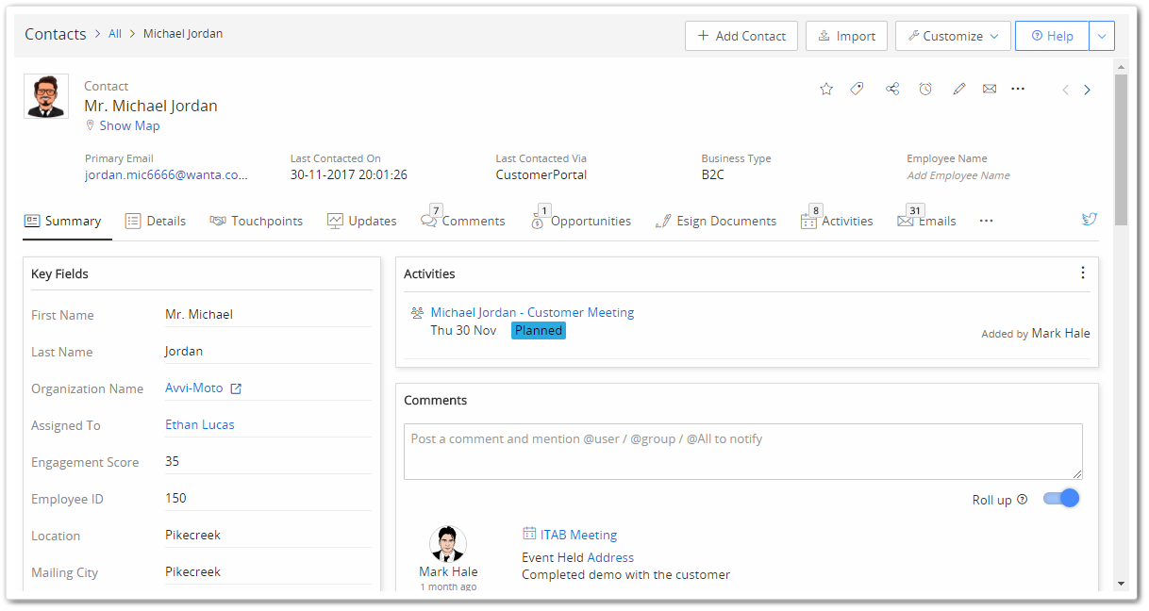
Task: Mark contact as favorite with star icon
Action: click(826, 89)
